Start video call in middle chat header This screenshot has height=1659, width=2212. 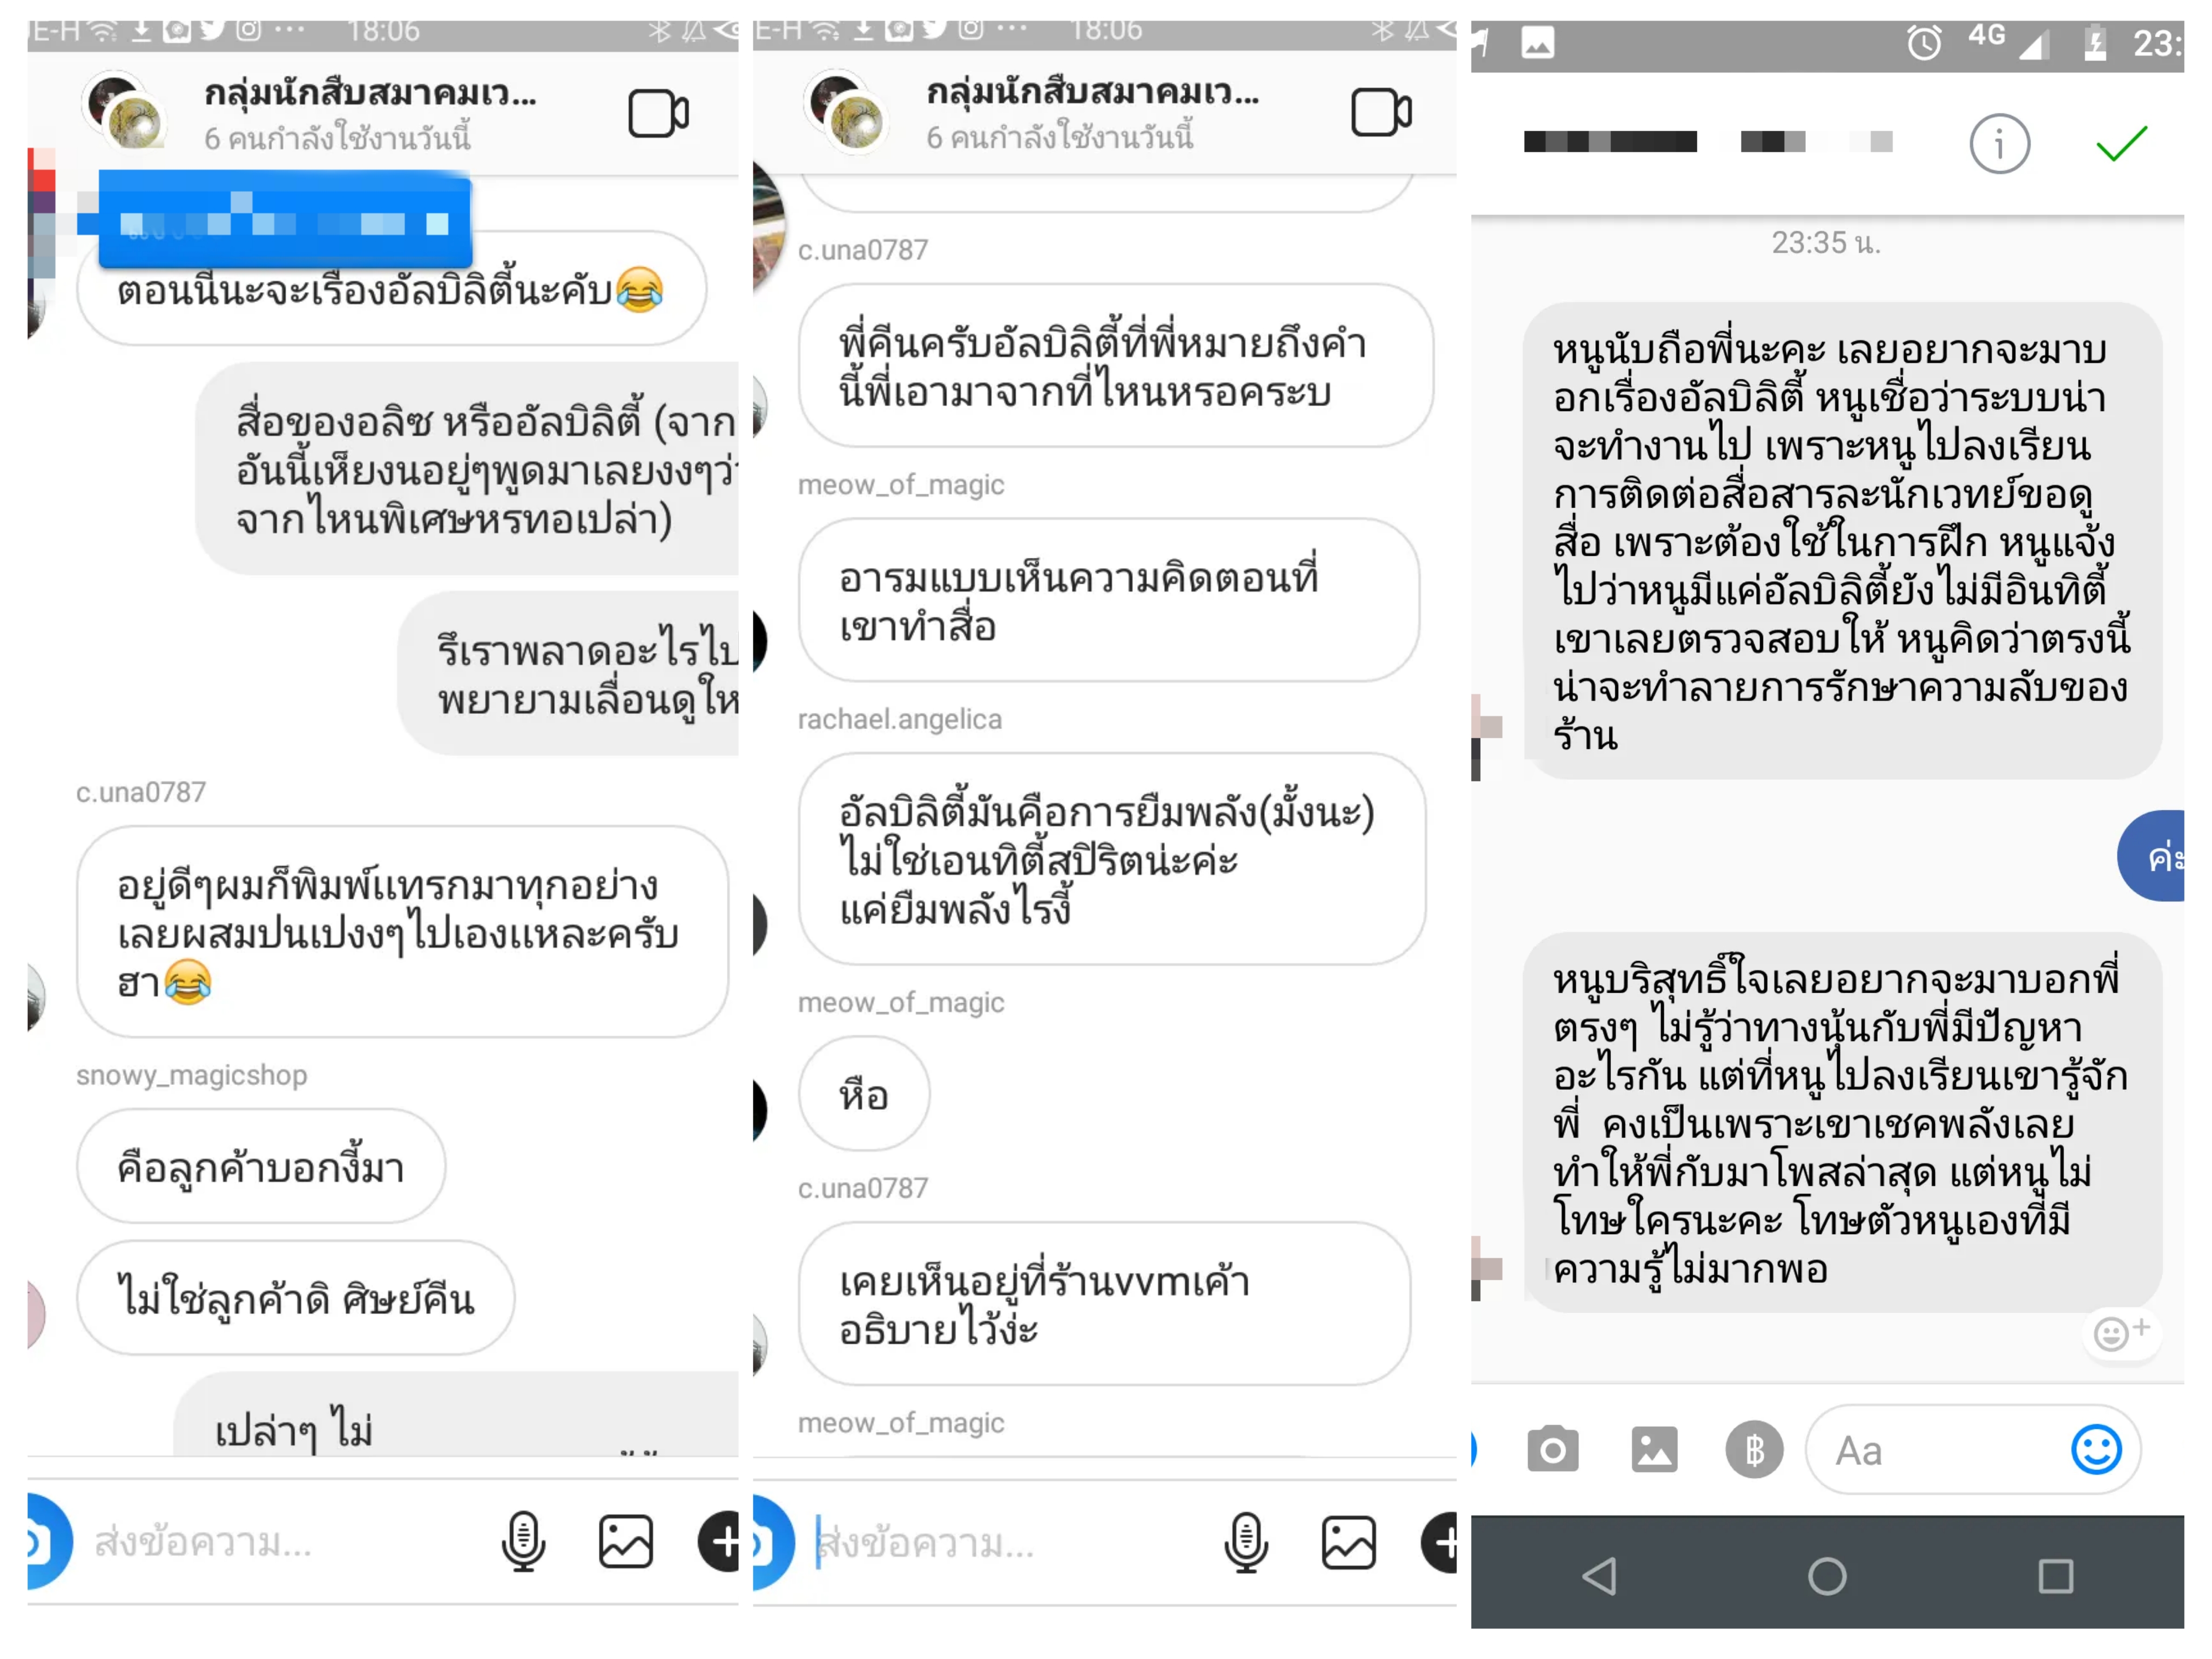tap(1381, 112)
